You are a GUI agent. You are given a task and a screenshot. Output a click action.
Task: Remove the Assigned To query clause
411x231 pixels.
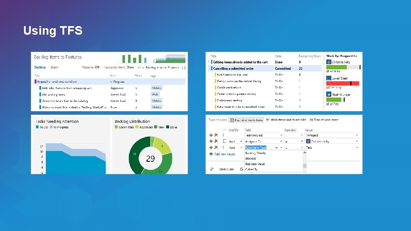pyautogui.click(x=216, y=142)
